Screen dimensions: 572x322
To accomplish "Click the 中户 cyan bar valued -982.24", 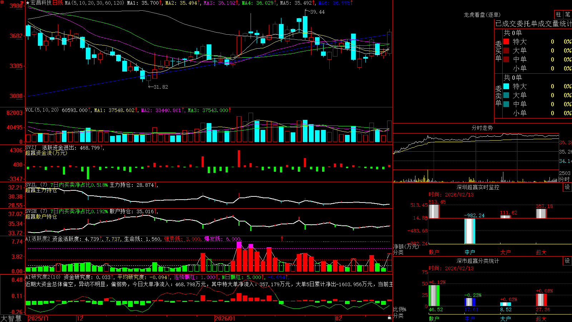I will tap(470, 231).
